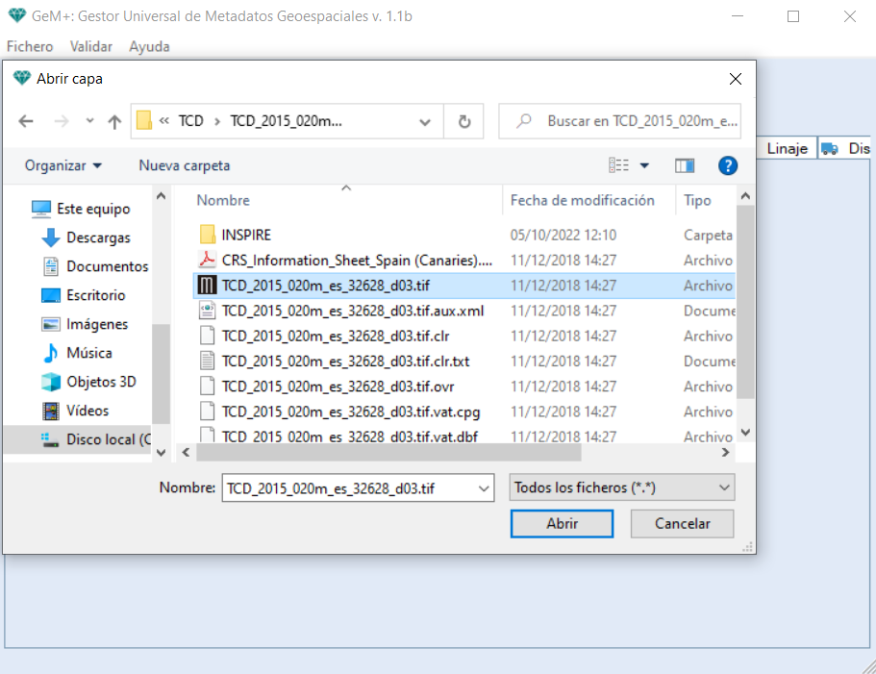Click the Cancelar button
The image size is (876, 674).
pos(682,524)
